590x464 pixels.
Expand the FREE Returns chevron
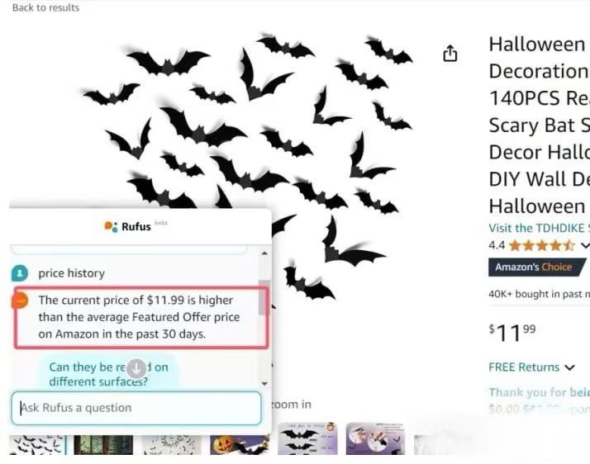tap(569, 367)
